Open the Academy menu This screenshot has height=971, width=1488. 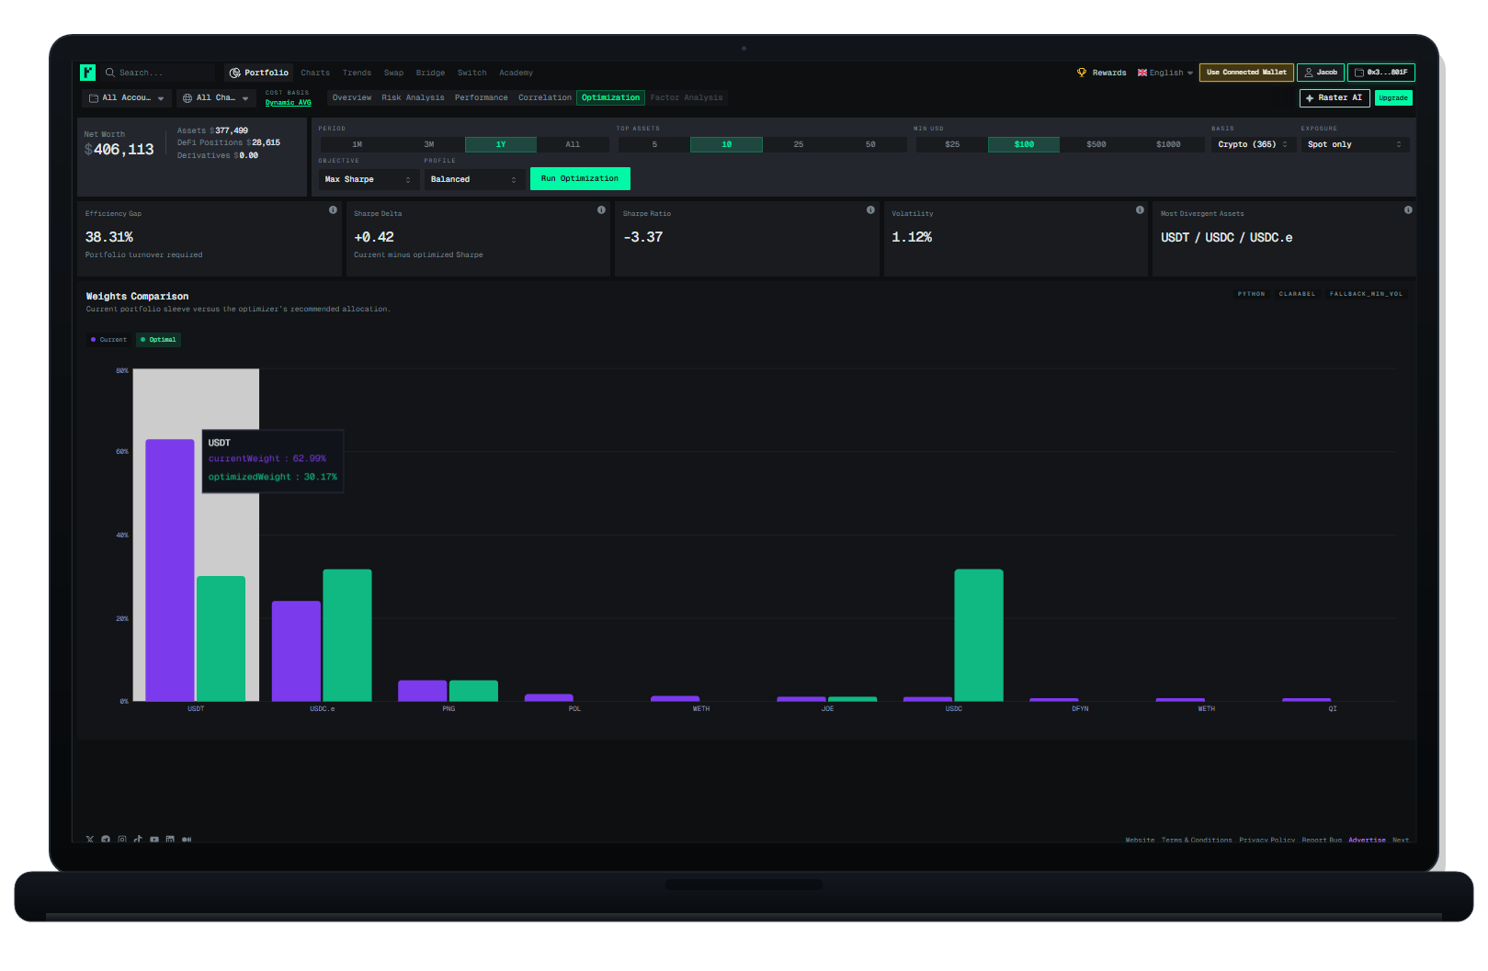pyautogui.click(x=516, y=73)
